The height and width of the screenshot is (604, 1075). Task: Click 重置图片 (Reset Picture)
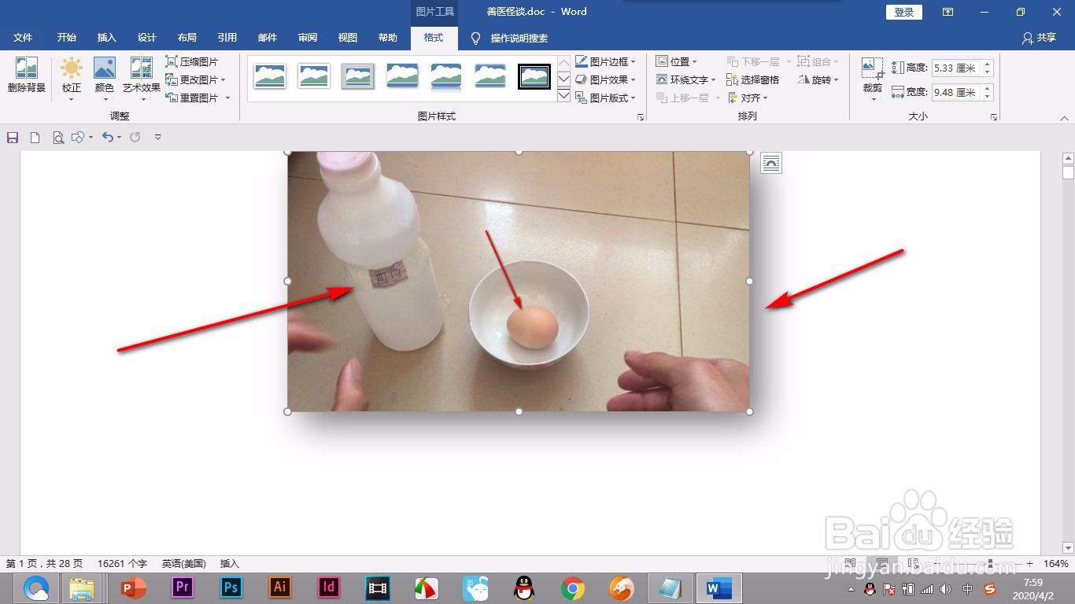point(198,98)
